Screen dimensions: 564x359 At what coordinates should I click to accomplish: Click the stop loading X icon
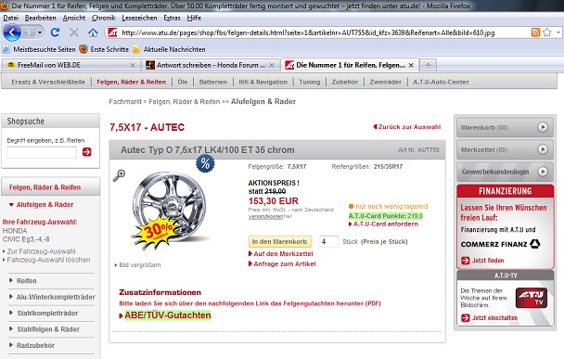[x=73, y=32]
